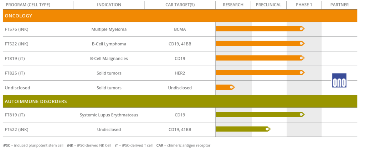
Task: Click the FT576 (iNK) program name
Action: coord(16,29)
